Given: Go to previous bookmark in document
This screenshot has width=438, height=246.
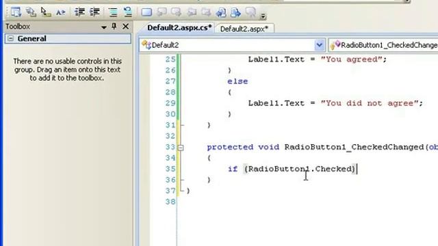Looking at the screenshot, I should pos(221,12).
